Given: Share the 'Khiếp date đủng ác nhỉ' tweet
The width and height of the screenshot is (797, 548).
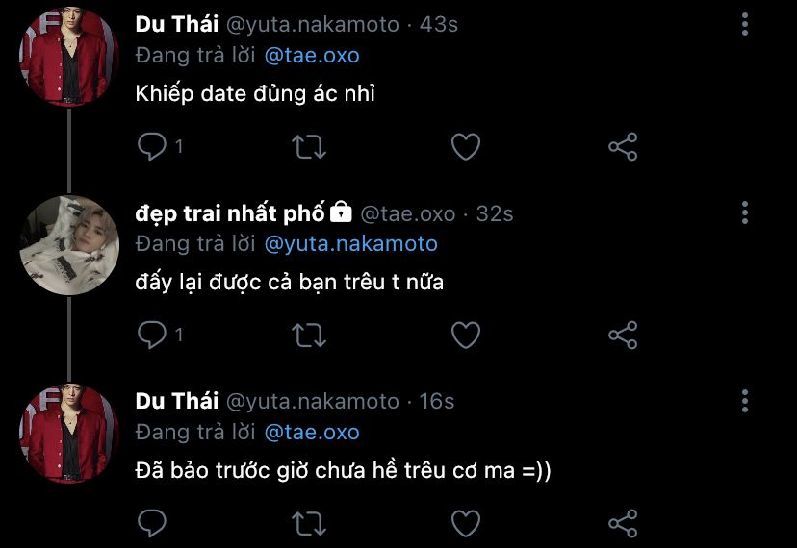Looking at the screenshot, I should coord(624,146).
